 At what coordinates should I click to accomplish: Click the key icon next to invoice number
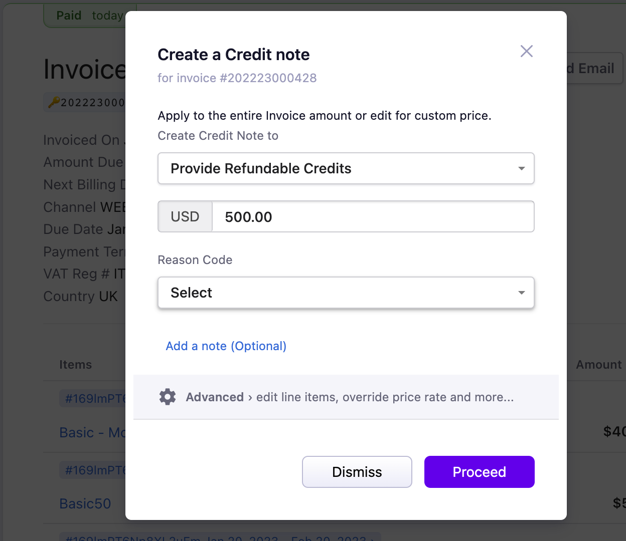pos(54,103)
